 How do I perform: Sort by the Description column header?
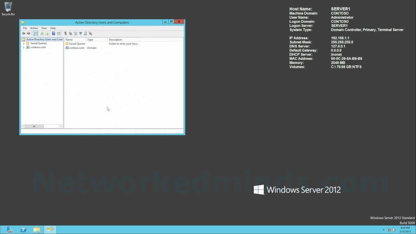pos(124,40)
